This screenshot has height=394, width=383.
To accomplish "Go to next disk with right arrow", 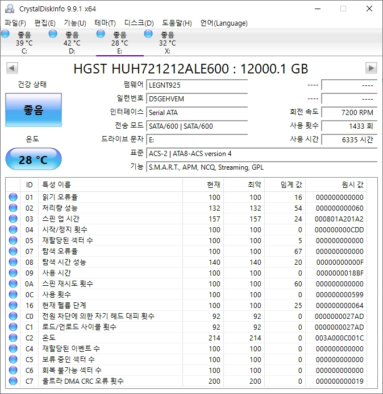I will (x=371, y=68).
